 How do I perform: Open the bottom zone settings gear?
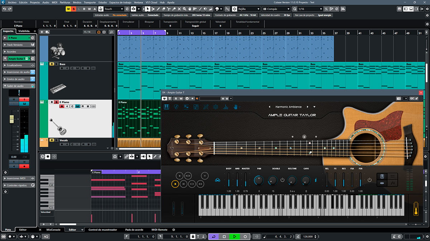(174, 230)
